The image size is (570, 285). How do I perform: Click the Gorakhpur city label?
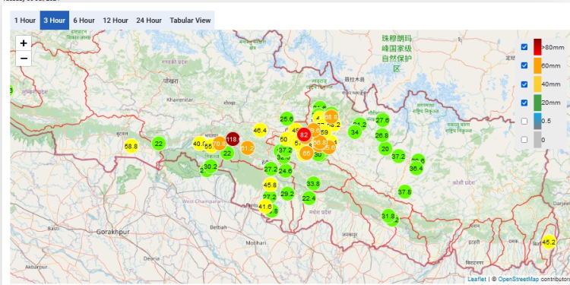[113, 232]
